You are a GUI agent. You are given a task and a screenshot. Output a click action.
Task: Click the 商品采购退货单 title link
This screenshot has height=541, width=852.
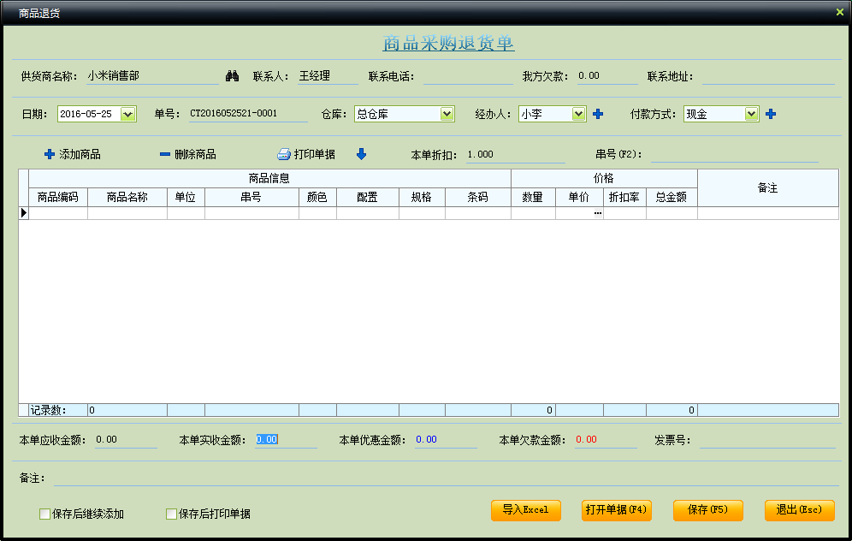coord(448,43)
